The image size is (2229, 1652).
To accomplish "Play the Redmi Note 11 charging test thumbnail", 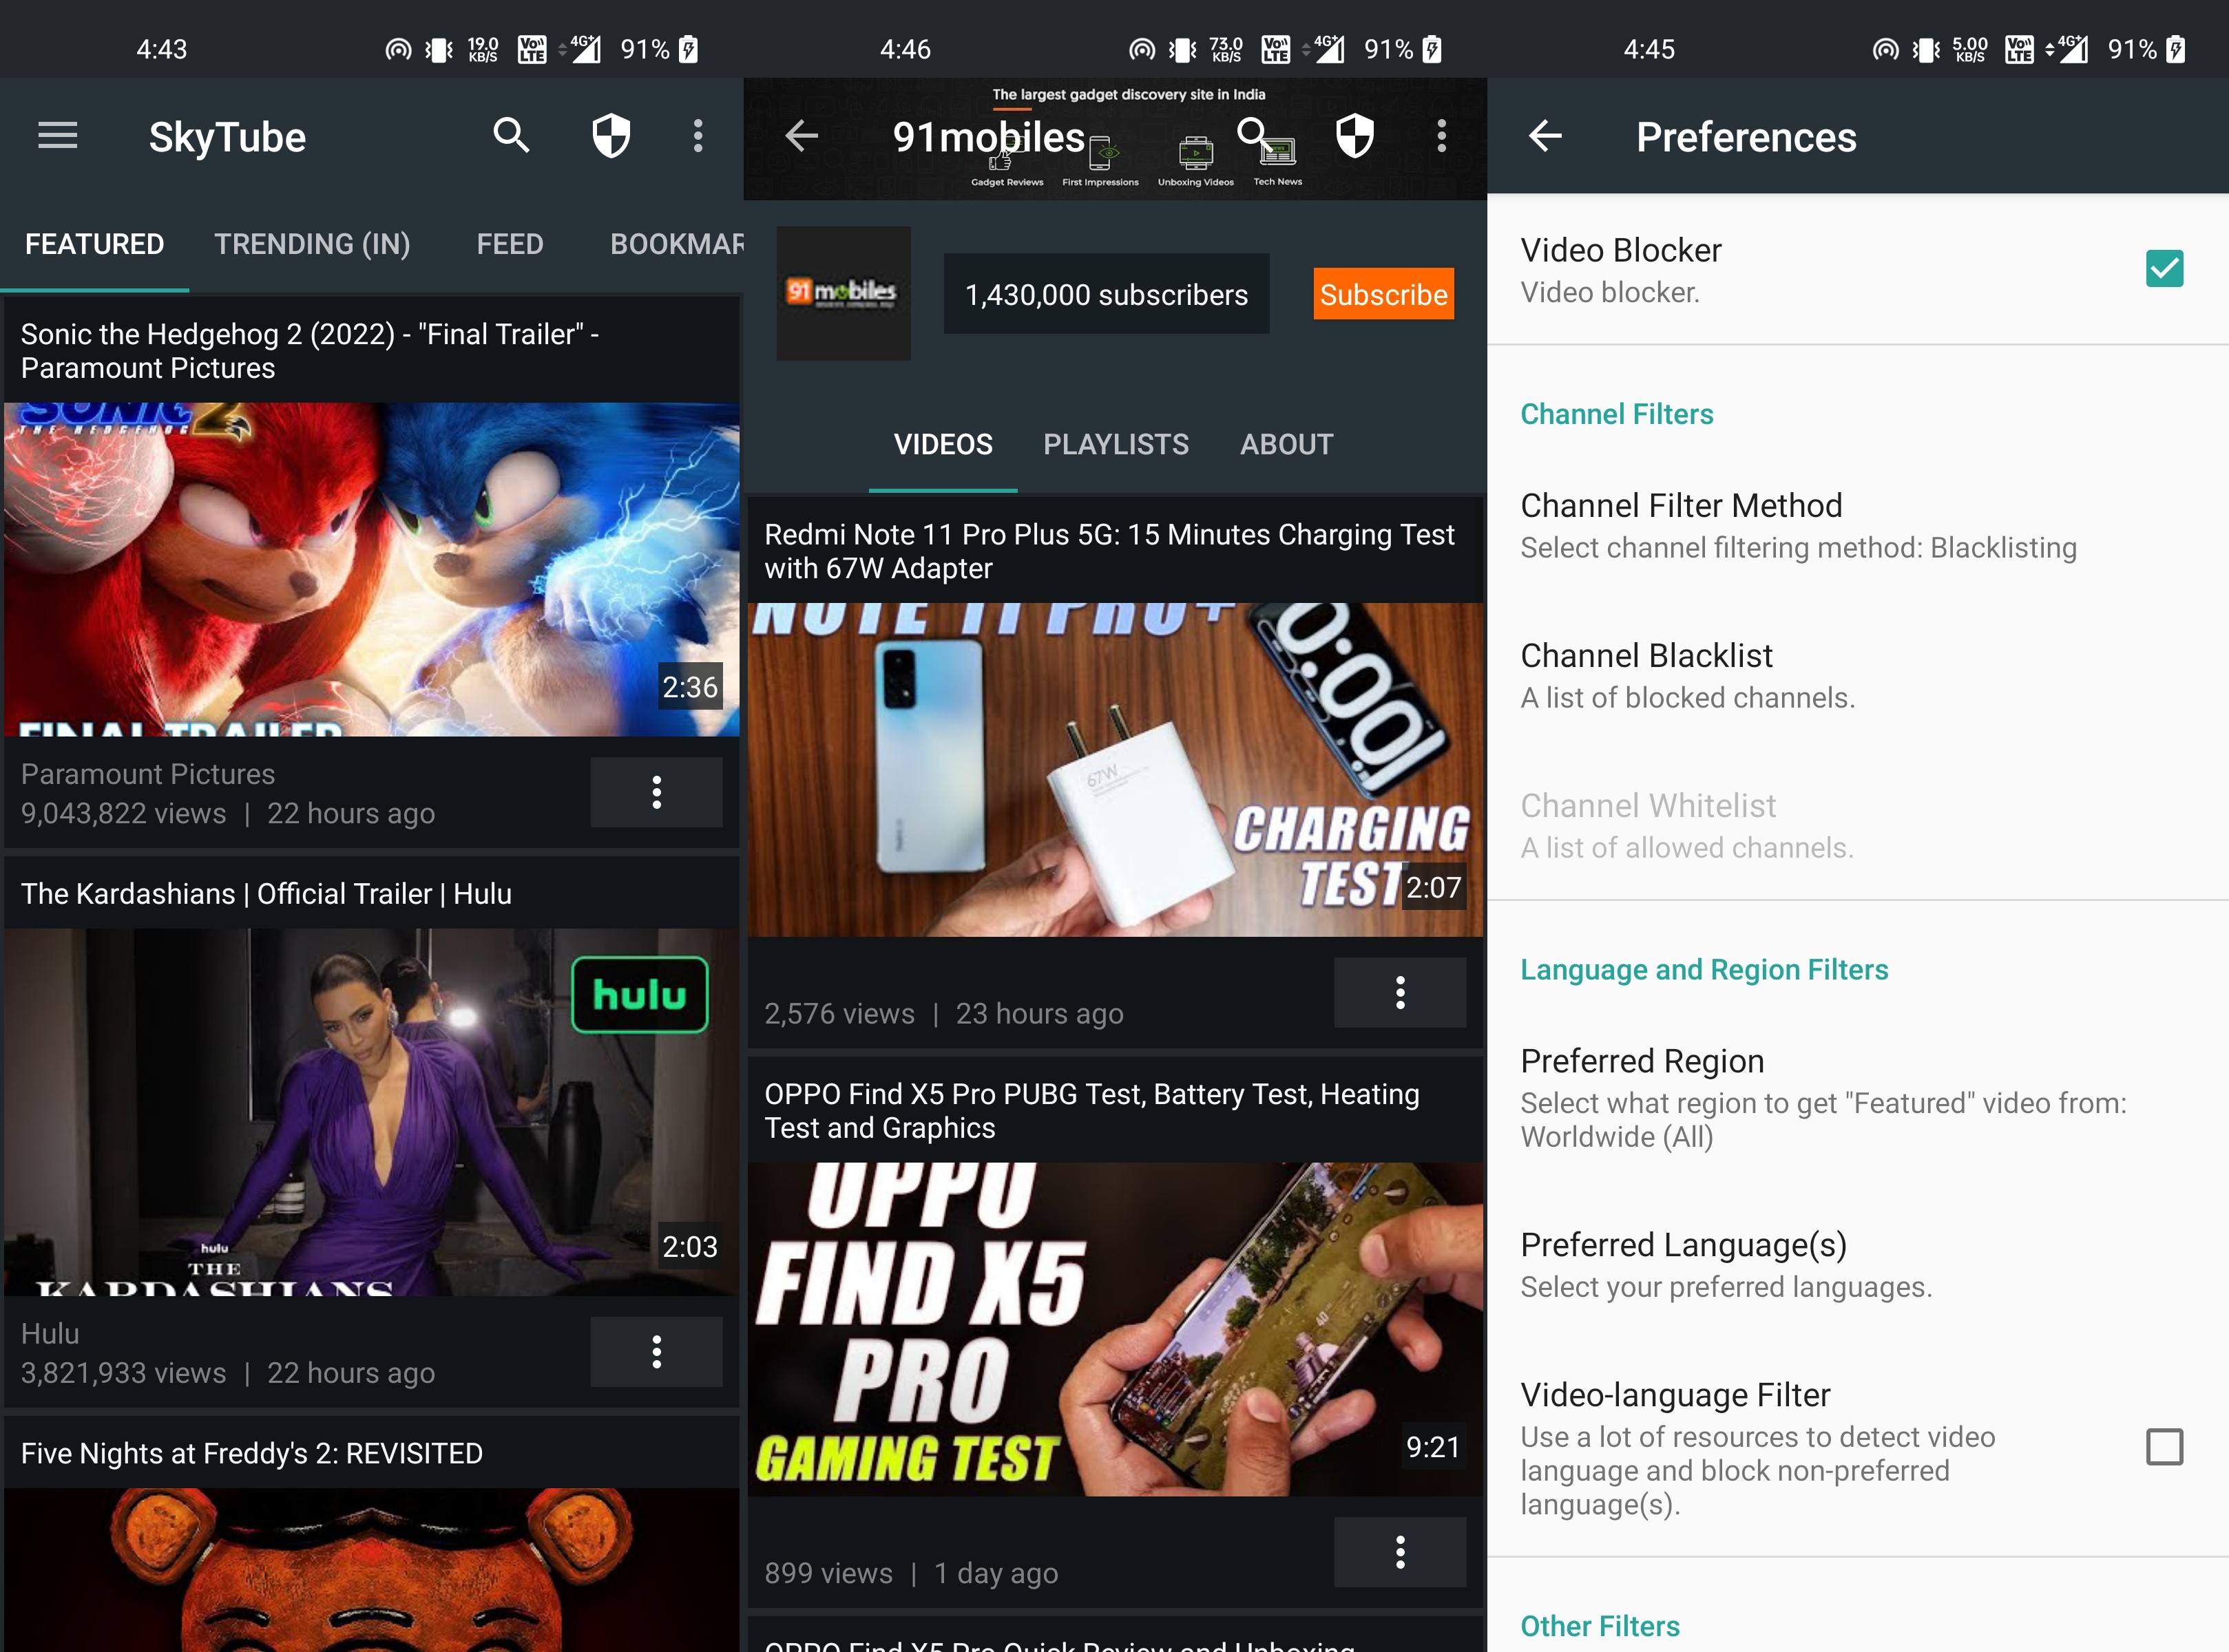I will tap(1114, 769).
